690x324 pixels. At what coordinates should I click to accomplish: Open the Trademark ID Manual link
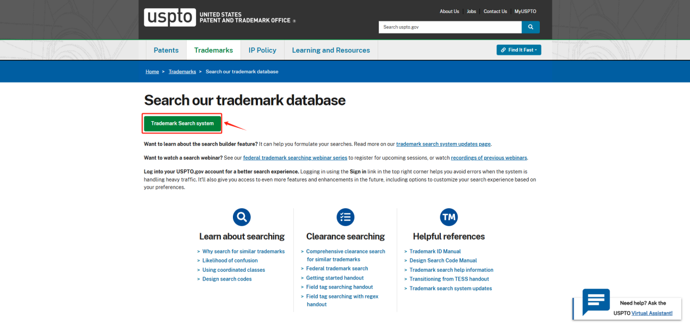tap(435, 251)
